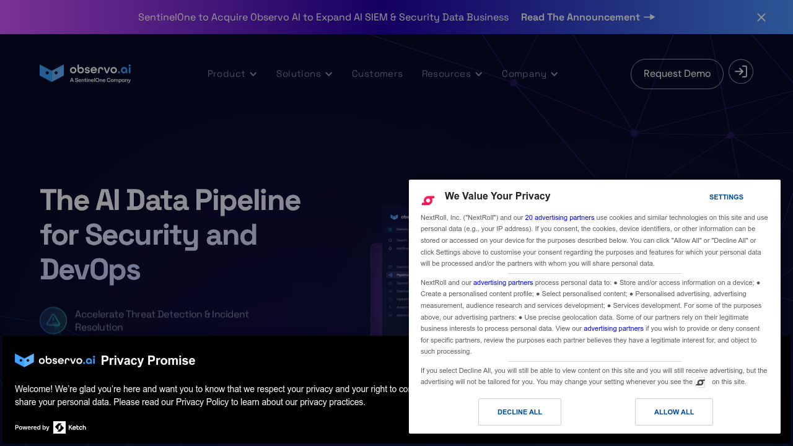Click the Ketch logo in privacy banner

click(x=69, y=427)
